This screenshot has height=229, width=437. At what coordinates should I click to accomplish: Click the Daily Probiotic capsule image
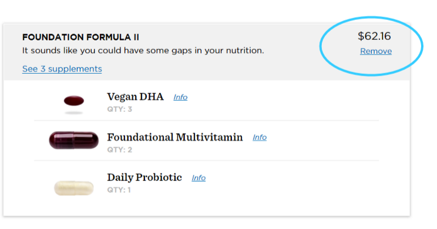click(x=74, y=188)
